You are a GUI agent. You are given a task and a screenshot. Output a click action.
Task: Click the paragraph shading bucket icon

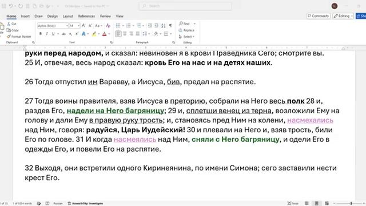point(156,34)
